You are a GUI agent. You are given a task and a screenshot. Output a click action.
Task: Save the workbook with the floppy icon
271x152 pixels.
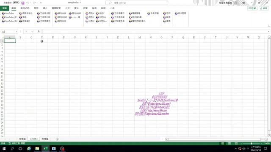coord(23,3)
